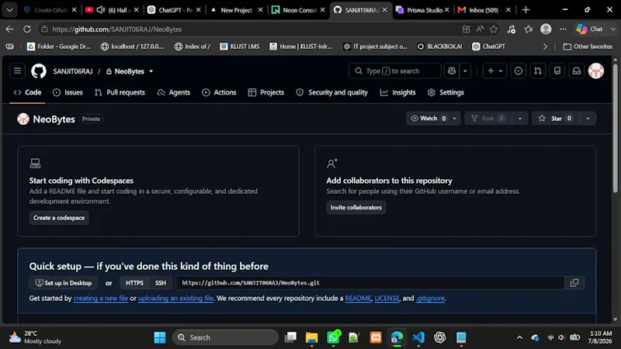Open the creating a new file link
This screenshot has width=621, height=349.
coord(101,298)
